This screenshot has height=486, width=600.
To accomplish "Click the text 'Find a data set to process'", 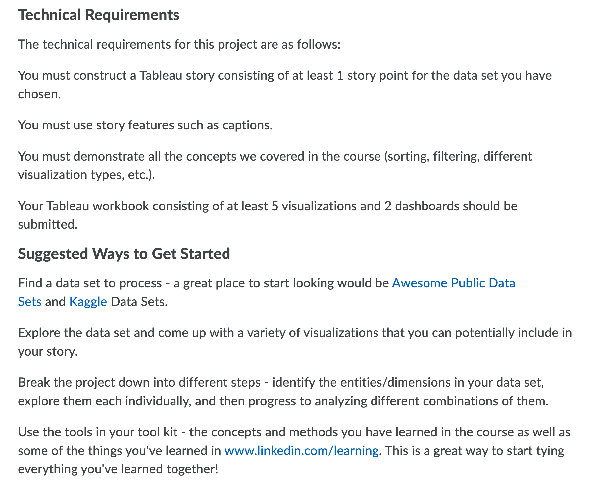I will coord(90,283).
